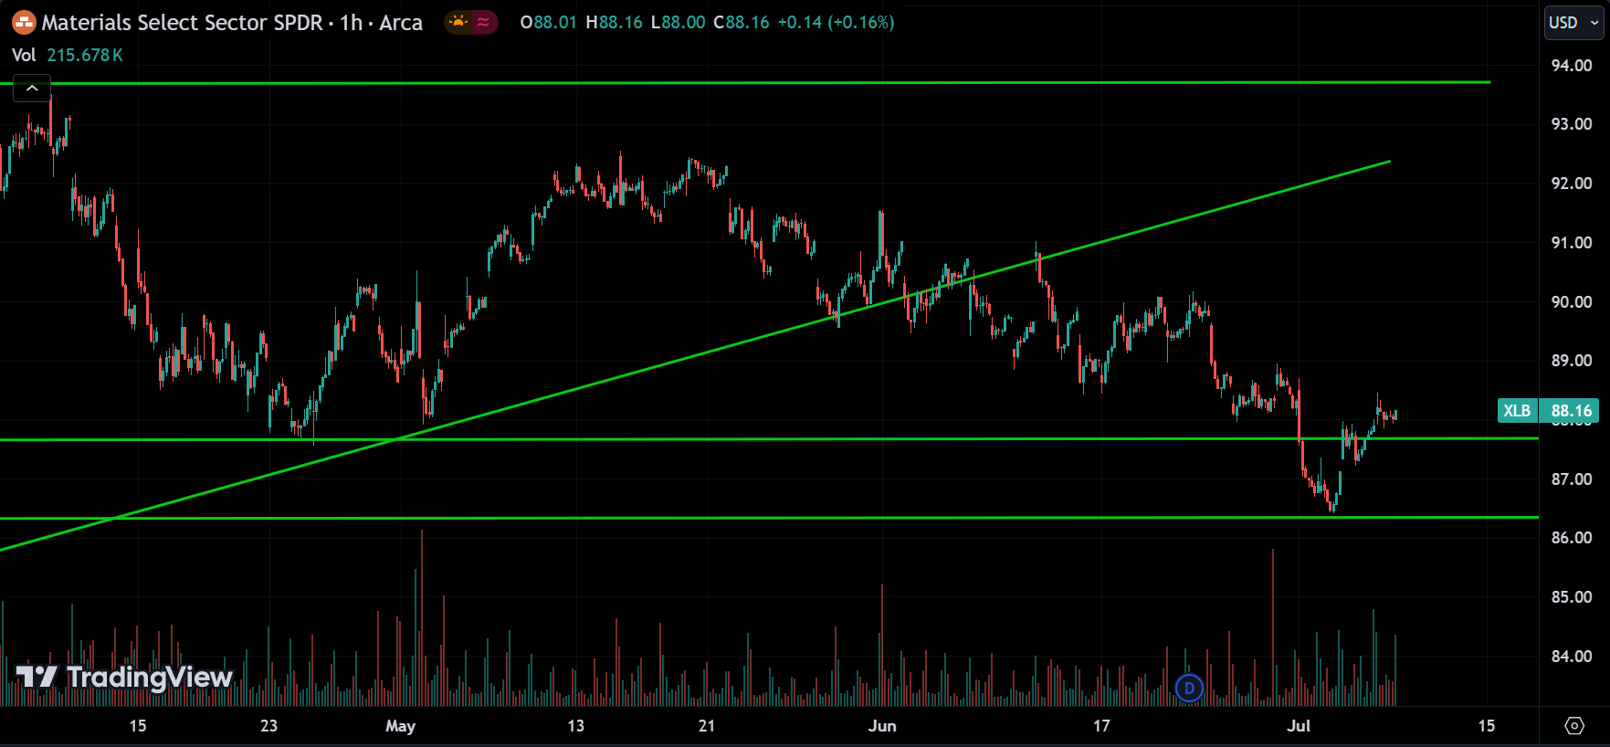The image size is (1610, 747).
Task: Open the USD currency dropdown
Action: tap(1573, 23)
